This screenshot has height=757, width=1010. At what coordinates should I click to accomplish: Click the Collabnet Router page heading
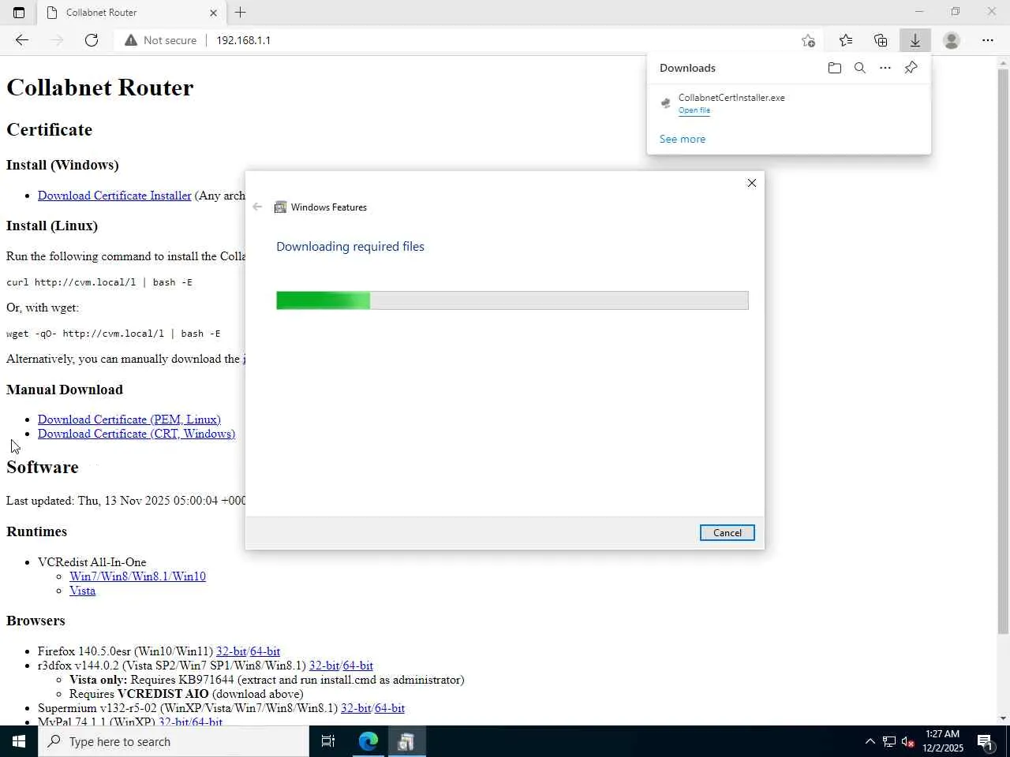click(x=100, y=88)
